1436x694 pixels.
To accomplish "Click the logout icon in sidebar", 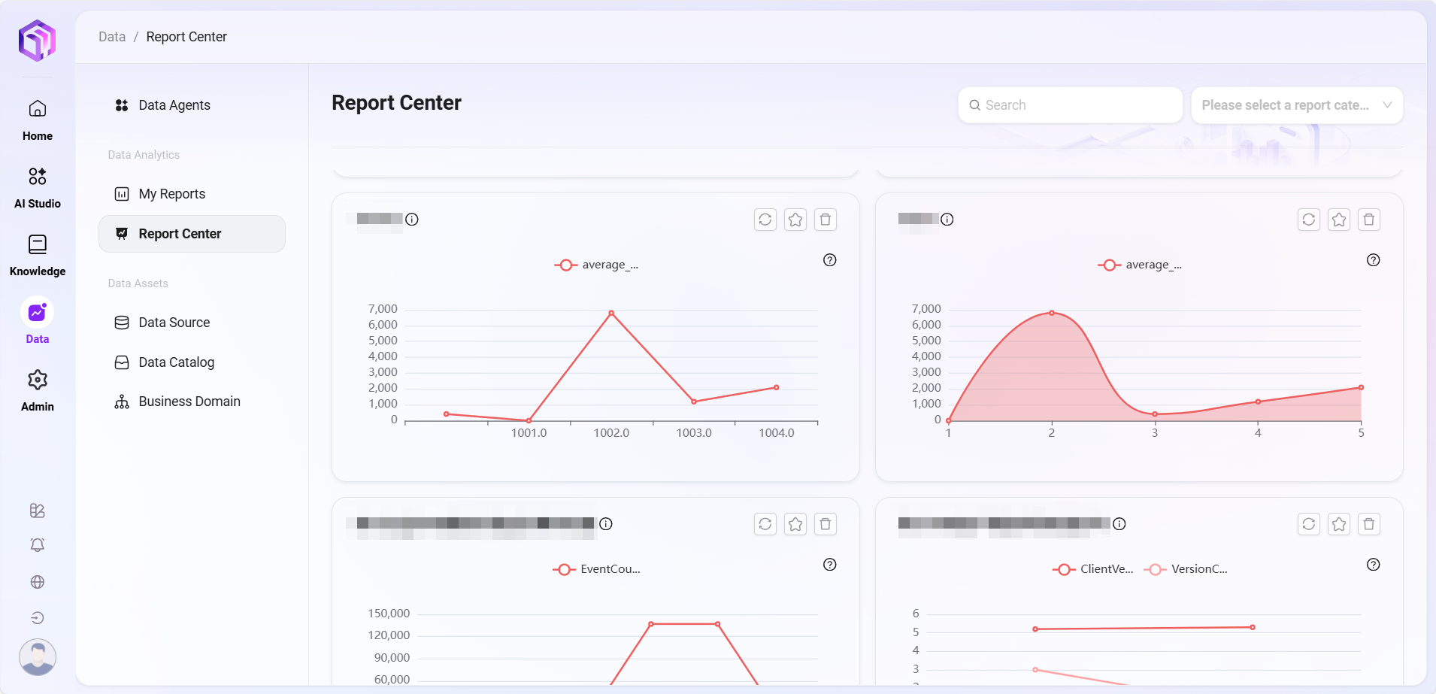I will 37,618.
